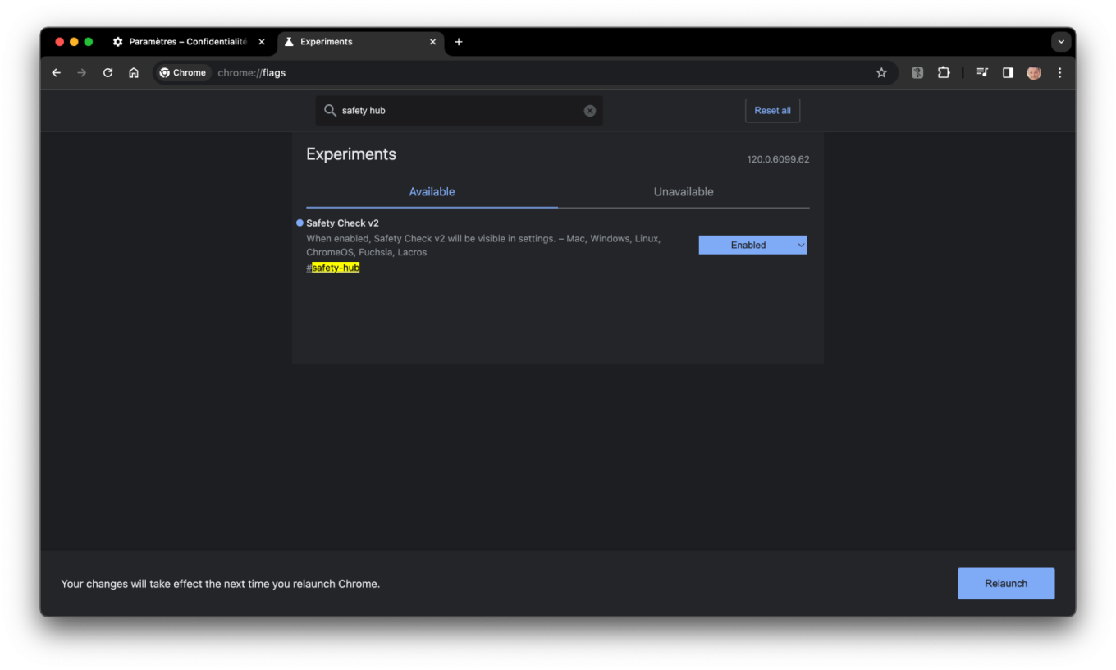
Task: Open the Safety Check v2 Enabled dropdown
Action: [752, 245]
